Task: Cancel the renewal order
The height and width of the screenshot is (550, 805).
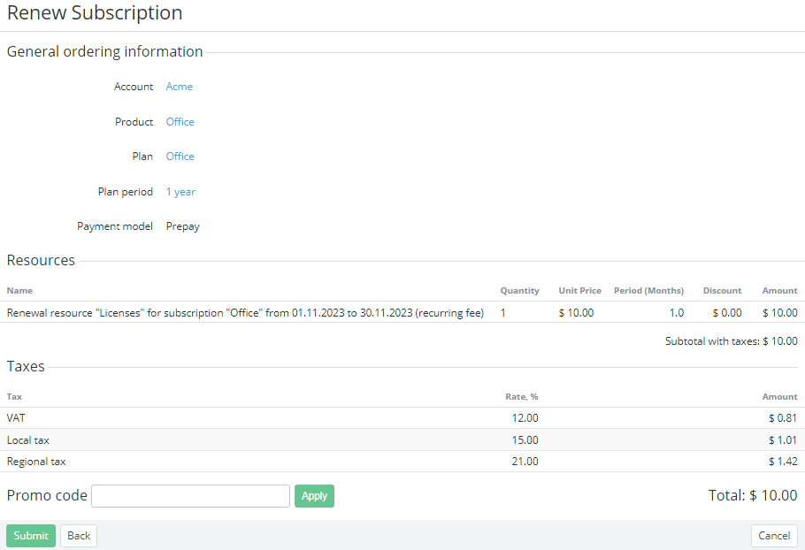Action: (773, 536)
